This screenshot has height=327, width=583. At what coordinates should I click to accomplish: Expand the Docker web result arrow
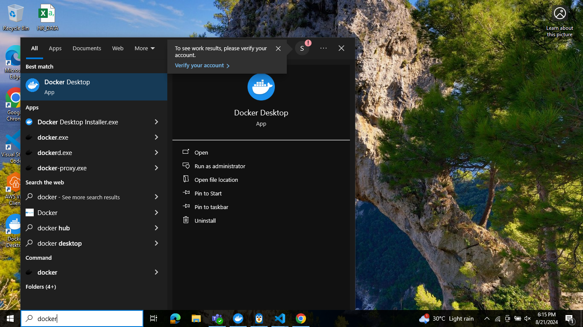156,212
